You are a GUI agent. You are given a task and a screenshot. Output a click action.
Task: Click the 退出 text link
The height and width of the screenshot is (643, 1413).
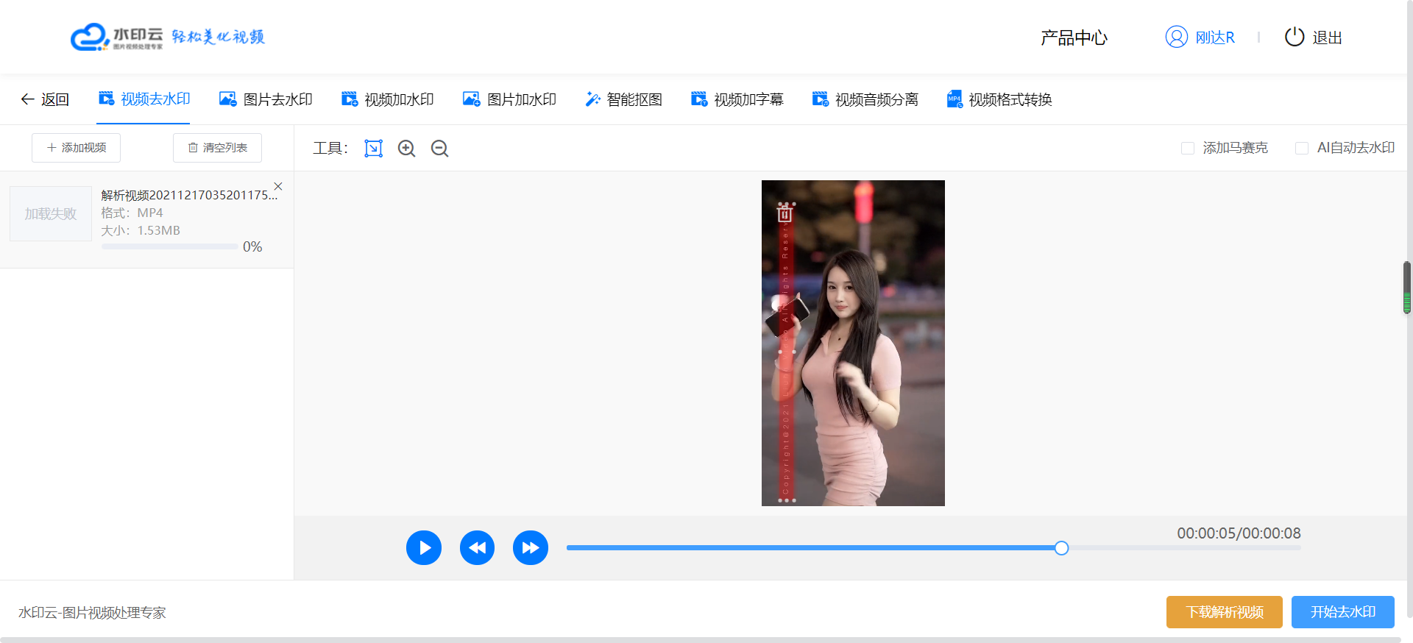(1328, 38)
